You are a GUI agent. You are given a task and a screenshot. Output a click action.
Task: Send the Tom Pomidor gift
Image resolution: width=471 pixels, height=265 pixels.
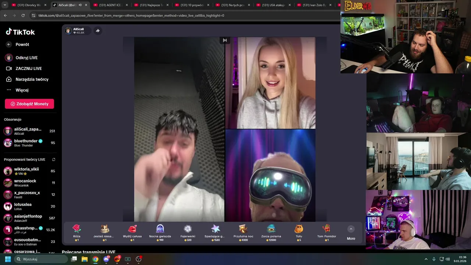coord(327,233)
